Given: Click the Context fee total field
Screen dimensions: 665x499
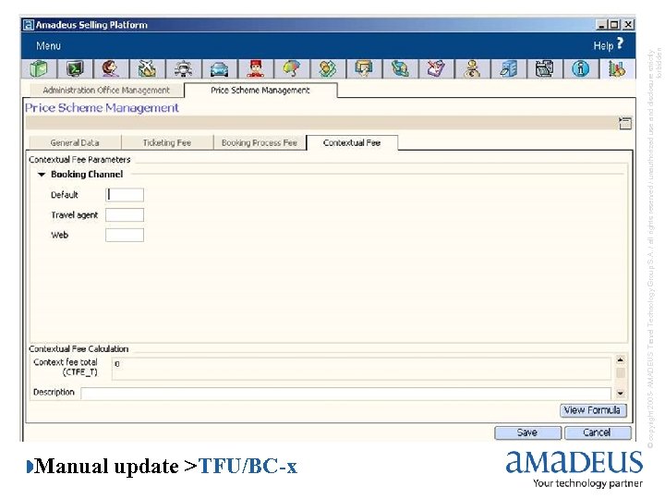Looking at the screenshot, I should pos(361,369).
